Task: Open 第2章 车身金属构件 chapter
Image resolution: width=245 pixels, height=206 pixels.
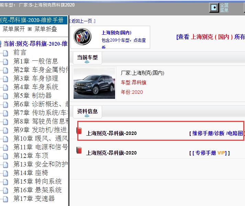Action: pos(41,69)
